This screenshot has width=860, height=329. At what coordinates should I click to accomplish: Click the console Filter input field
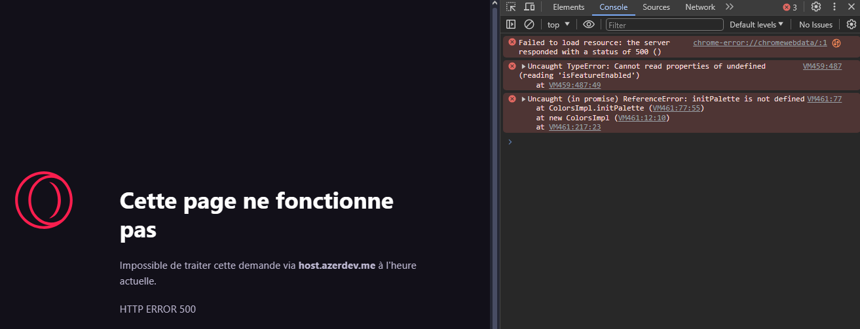[664, 25]
